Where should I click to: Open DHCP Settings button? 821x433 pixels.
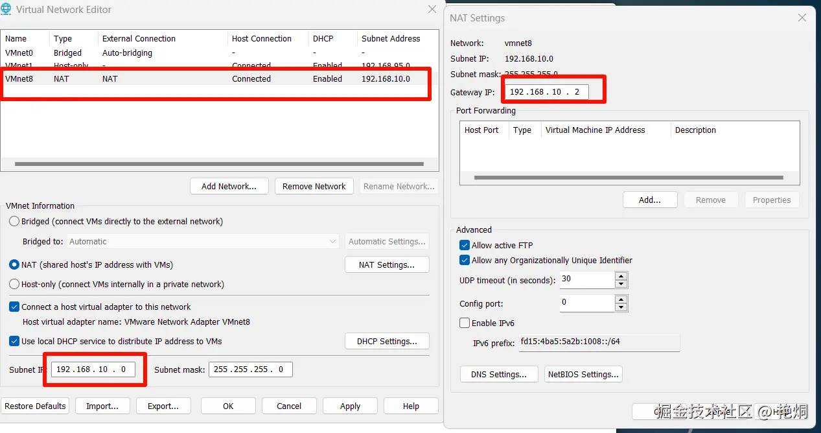coord(387,341)
